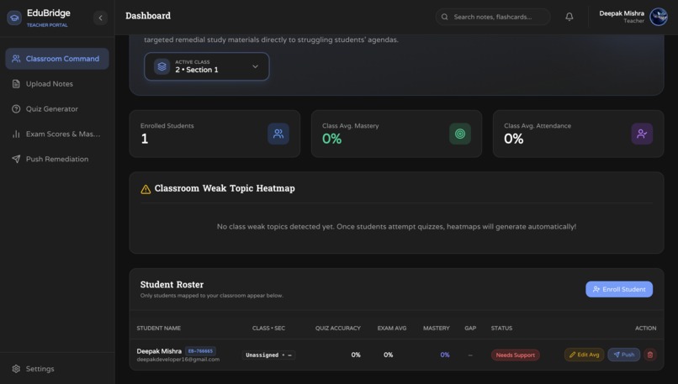
Task: Open Classroom Command in the sidebar
Action: coord(57,59)
